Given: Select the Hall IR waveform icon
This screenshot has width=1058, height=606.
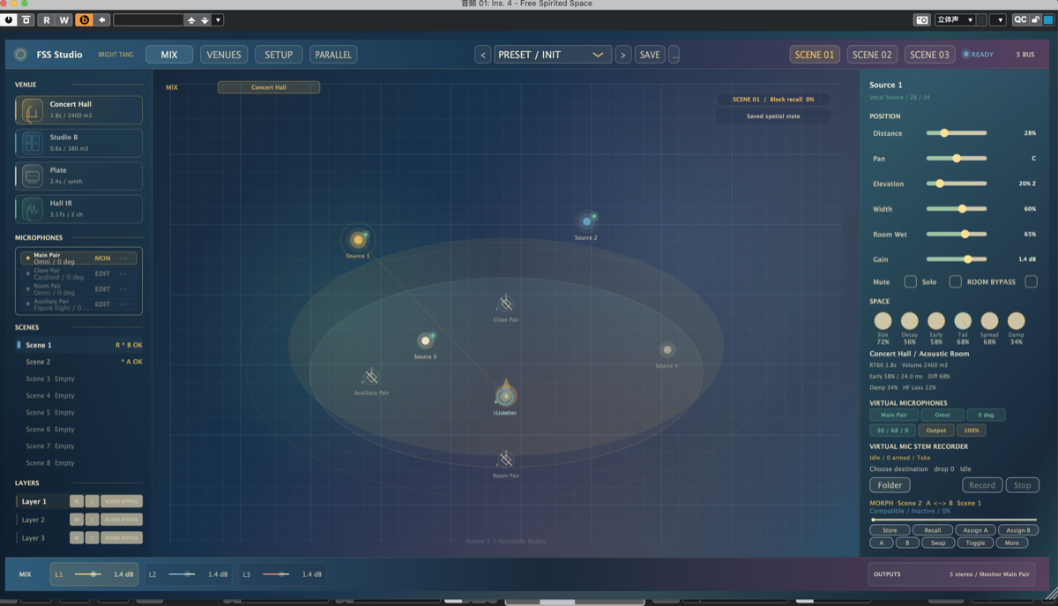Looking at the screenshot, I should (33, 209).
